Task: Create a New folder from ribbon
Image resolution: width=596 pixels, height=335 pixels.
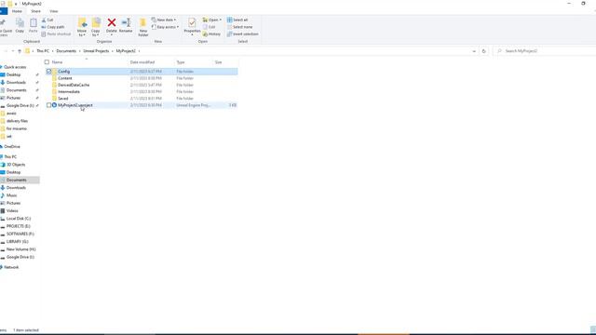Action: coord(142,27)
